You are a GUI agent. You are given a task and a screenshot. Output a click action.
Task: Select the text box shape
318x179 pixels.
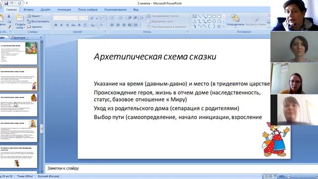(194, 16)
